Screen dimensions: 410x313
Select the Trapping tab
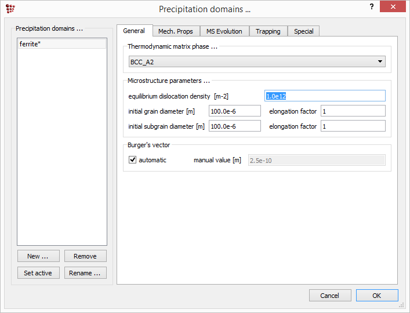tap(268, 31)
